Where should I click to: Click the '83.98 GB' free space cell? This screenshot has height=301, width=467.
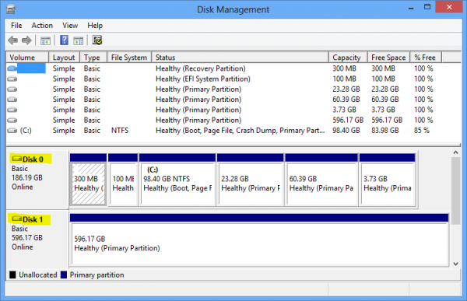coord(384,131)
